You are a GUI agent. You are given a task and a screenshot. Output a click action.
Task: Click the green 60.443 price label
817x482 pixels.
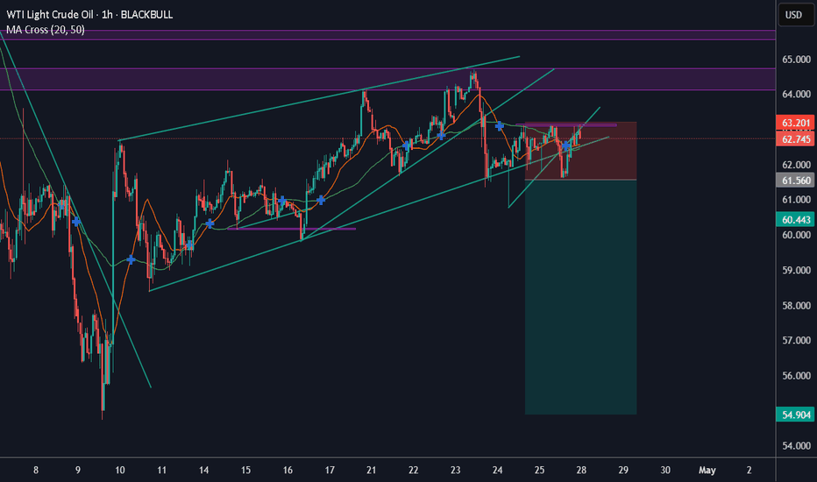click(796, 219)
